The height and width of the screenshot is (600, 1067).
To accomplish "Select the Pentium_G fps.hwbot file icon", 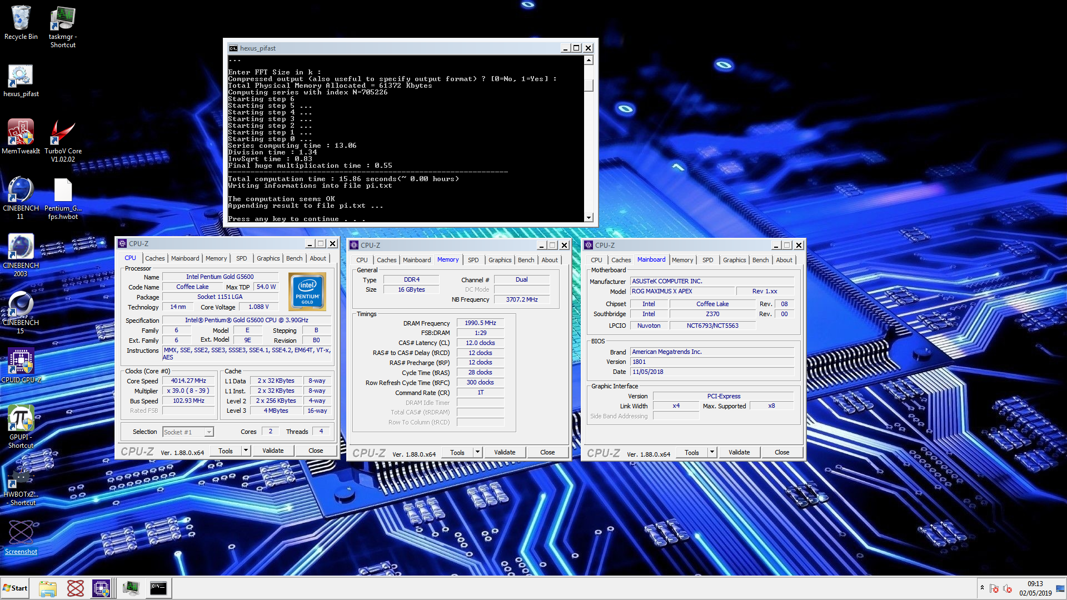I will [63, 199].
